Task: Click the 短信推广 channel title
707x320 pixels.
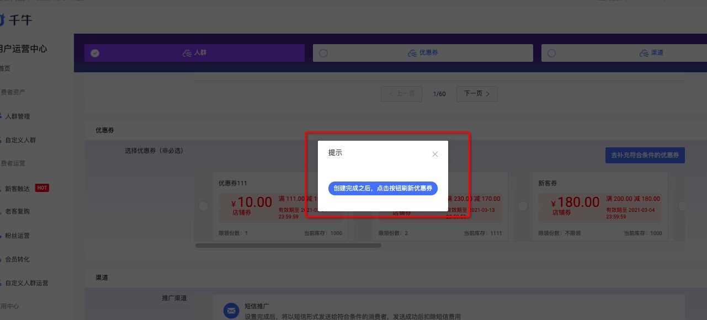Action: [x=257, y=306]
